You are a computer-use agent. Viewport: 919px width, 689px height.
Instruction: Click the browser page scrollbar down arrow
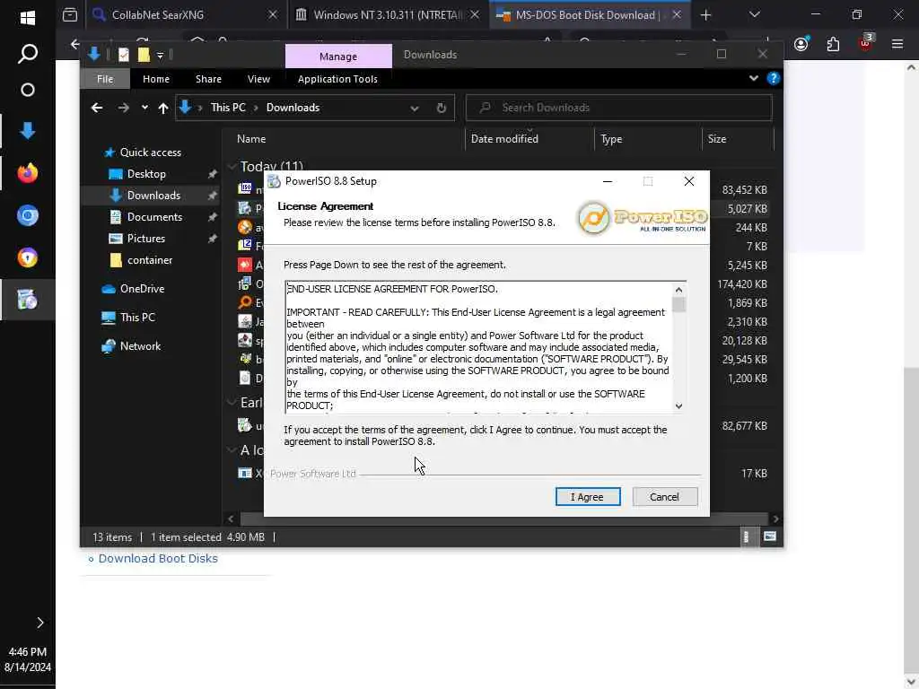[x=912, y=682]
